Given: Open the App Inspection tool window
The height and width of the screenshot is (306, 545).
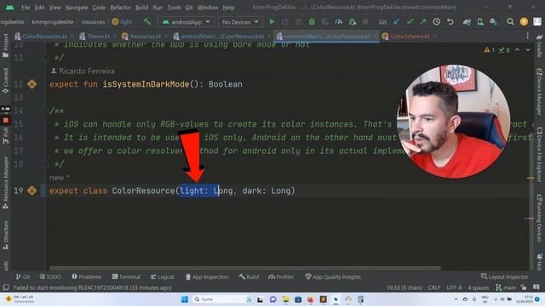Looking at the screenshot, I should 207,277.
